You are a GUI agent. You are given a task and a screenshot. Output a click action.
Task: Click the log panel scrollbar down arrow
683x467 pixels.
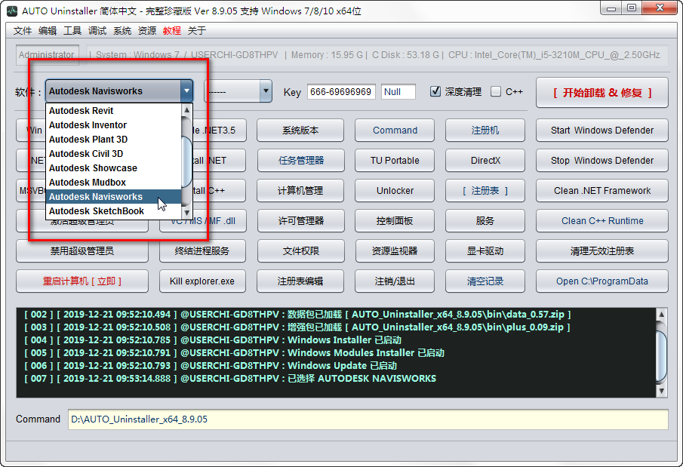point(661,391)
